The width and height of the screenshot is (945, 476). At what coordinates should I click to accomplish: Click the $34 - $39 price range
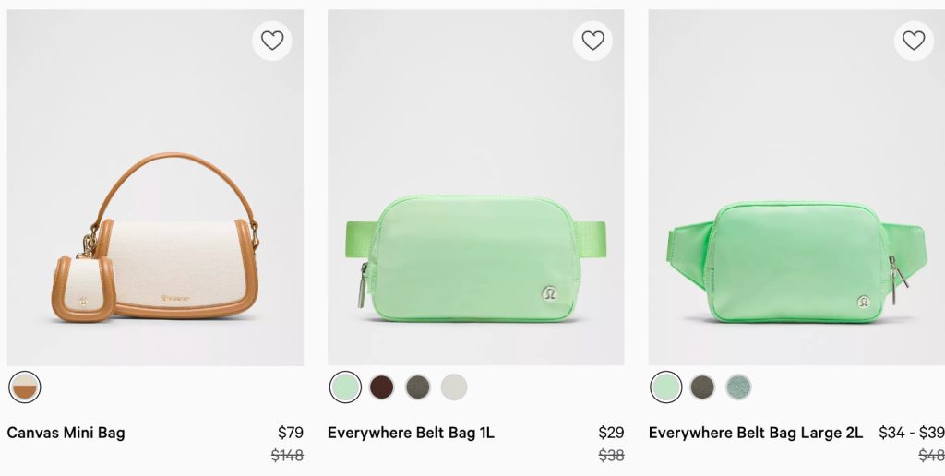tap(911, 433)
